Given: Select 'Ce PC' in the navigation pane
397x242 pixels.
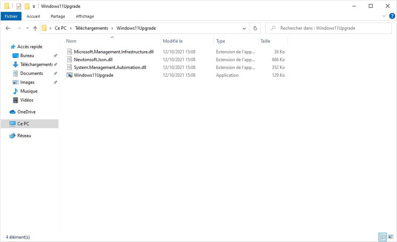Looking at the screenshot, I should tap(30, 124).
